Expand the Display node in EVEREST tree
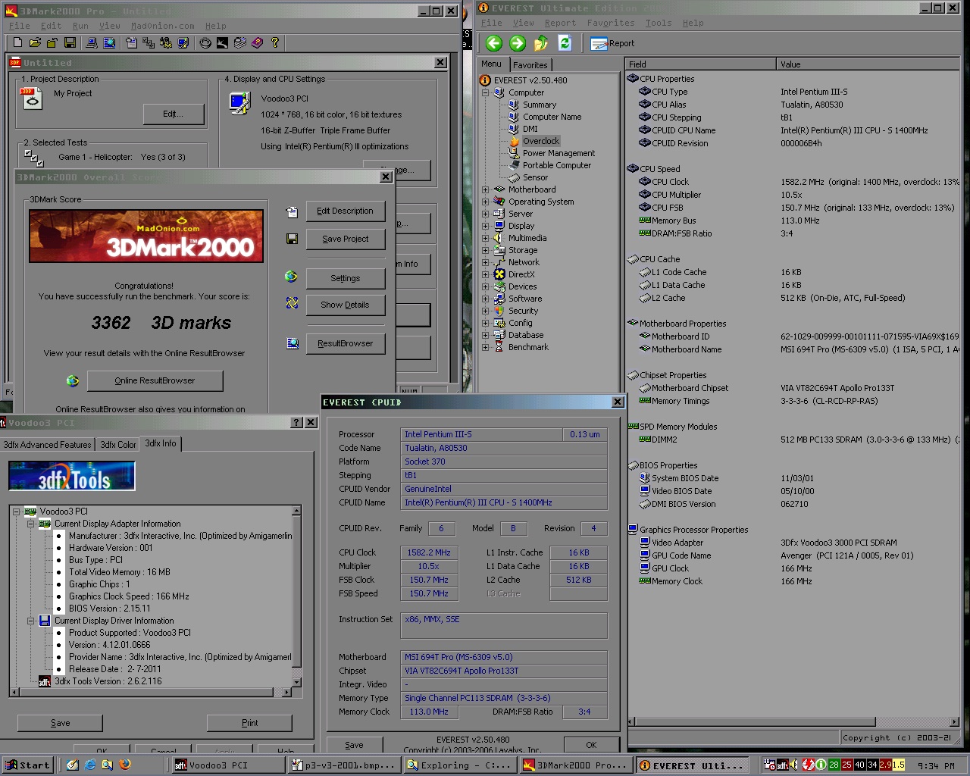970x776 pixels. point(485,226)
